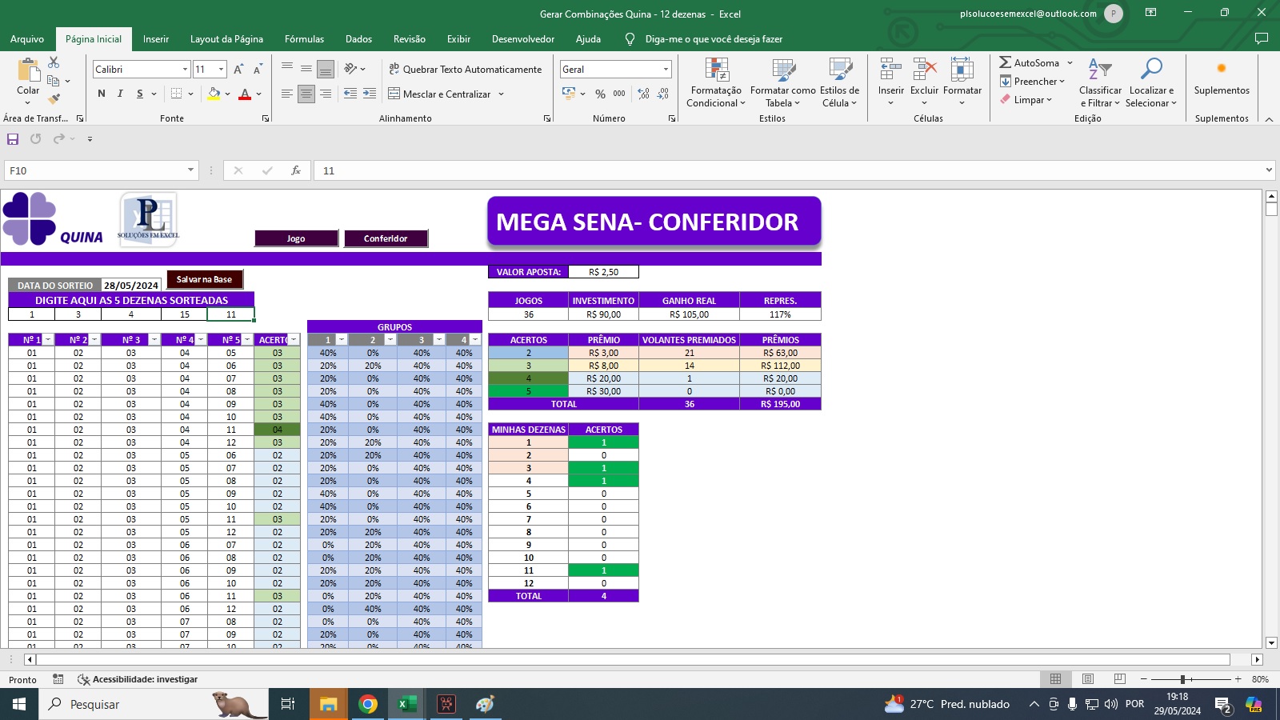Click the Jogo button
Screen dimensions: 1280x720
[296, 238]
